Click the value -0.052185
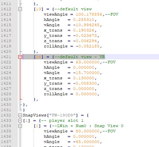Screen dimensions: 159x147 [88, 46]
